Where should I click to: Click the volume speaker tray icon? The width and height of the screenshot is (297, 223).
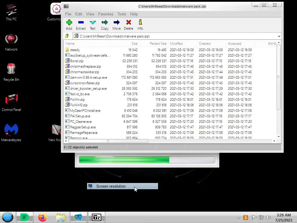click(268, 217)
